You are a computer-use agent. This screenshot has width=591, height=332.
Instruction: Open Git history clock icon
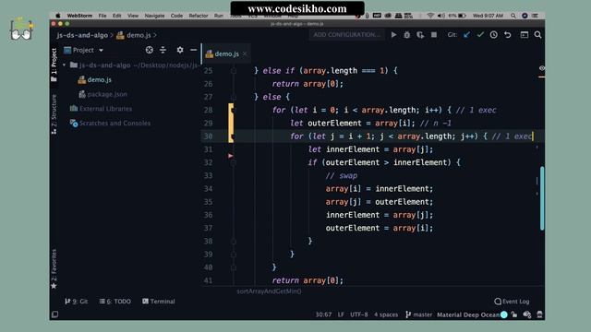(x=494, y=35)
